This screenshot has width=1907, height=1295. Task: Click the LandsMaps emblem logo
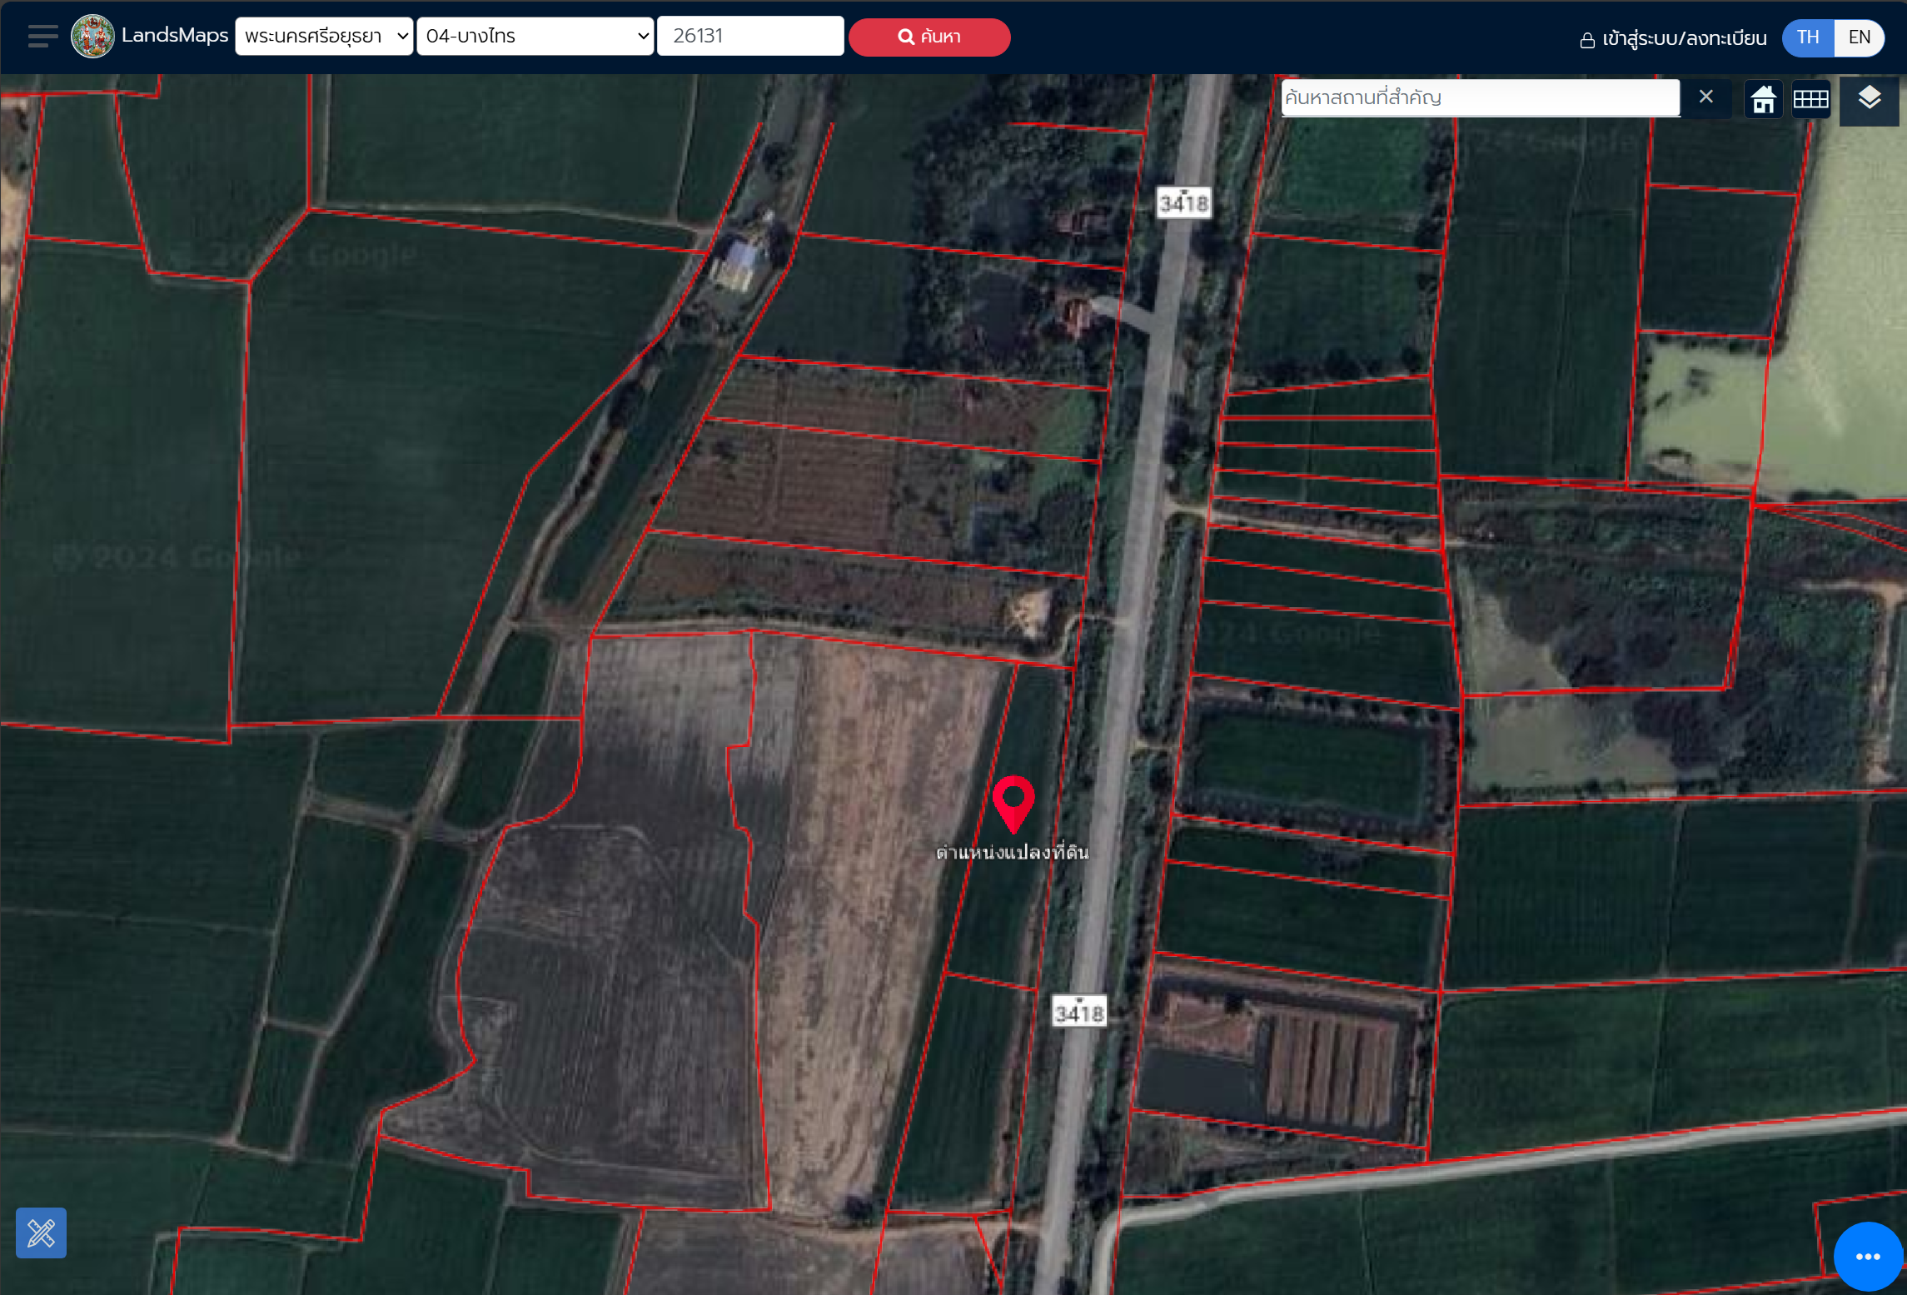coord(92,37)
